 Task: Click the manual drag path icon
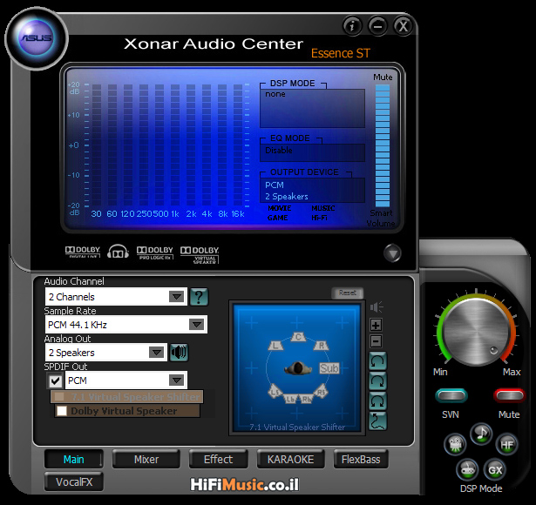[377, 421]
